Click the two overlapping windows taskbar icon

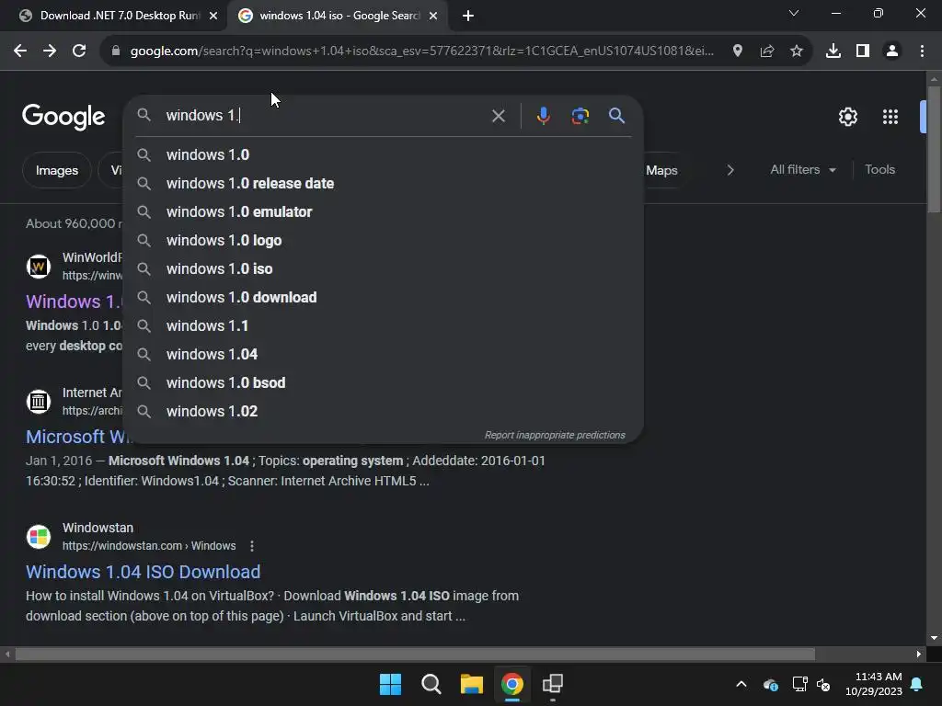553,684
